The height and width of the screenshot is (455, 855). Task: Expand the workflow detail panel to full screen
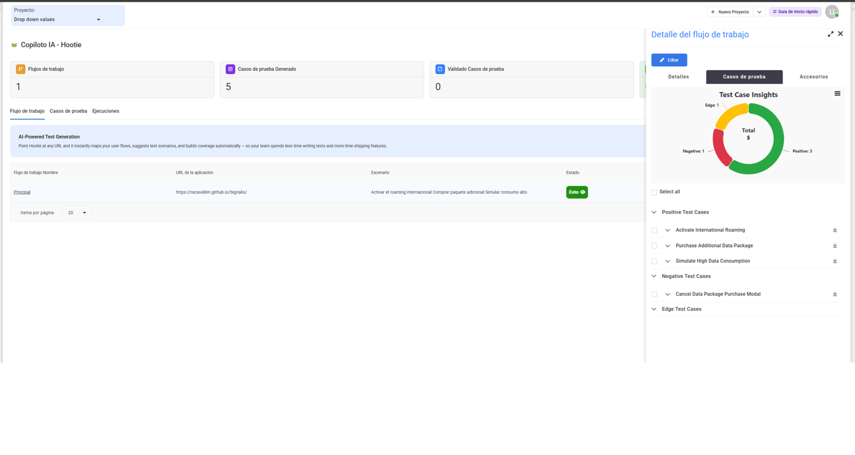(x=830, y=34)
